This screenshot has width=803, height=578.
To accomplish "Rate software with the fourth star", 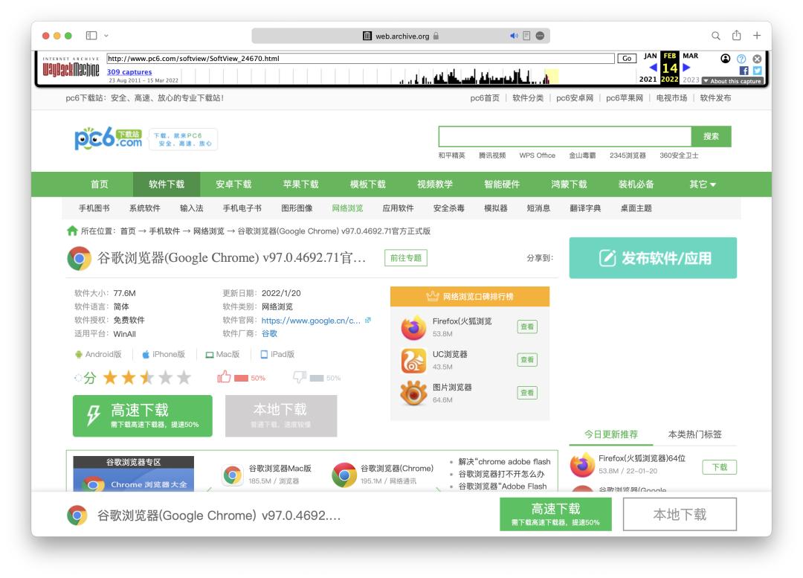I will coord(165,378).
